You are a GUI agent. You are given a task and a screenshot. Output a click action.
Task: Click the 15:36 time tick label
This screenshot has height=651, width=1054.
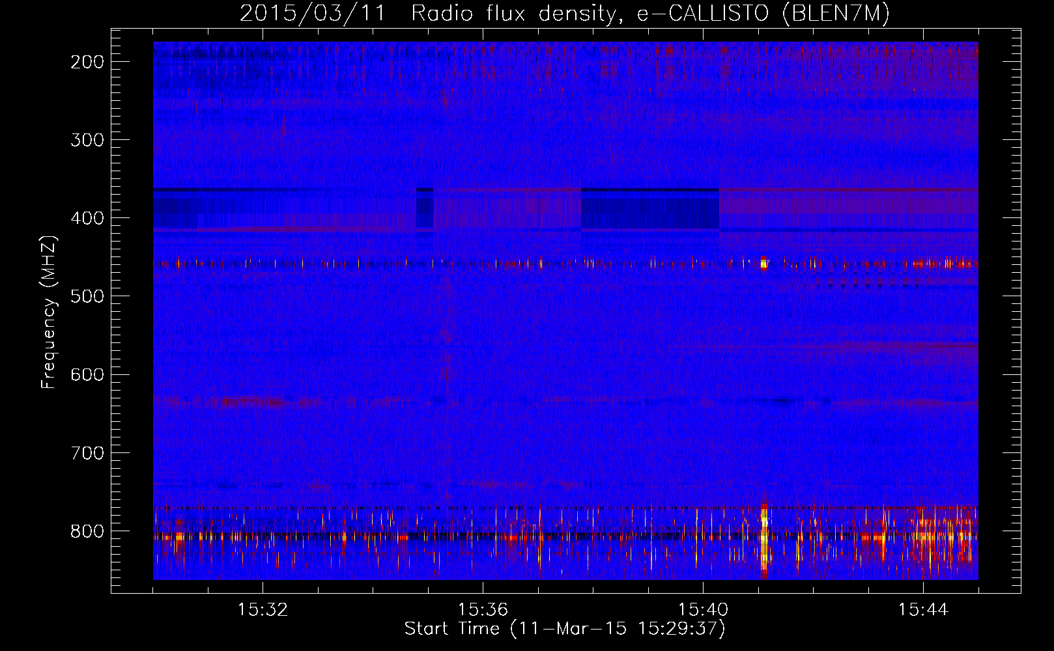(x=483, y=609)
